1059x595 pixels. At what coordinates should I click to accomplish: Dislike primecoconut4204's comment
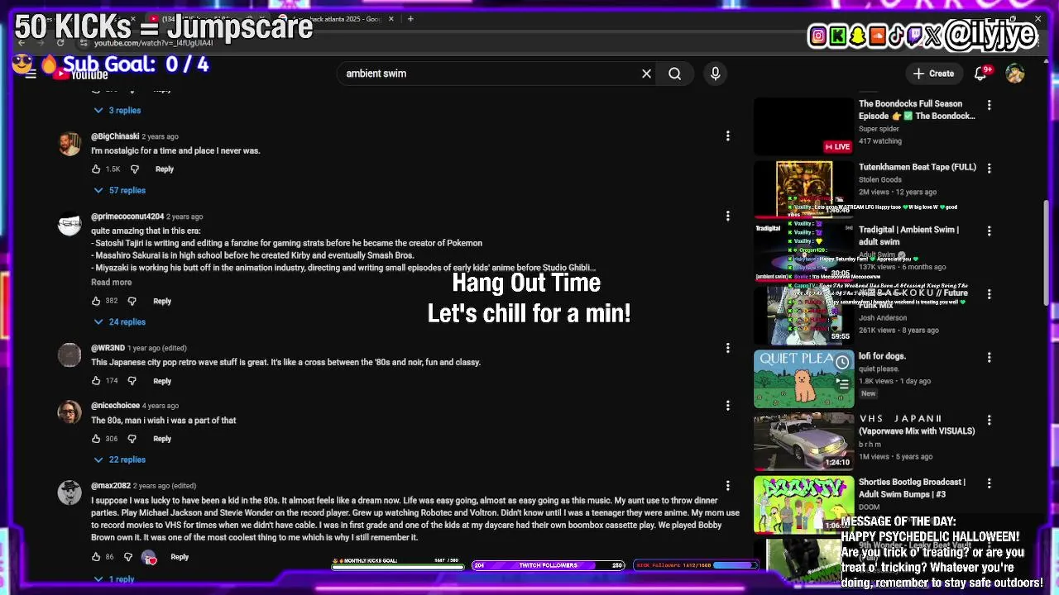[132, 301]
